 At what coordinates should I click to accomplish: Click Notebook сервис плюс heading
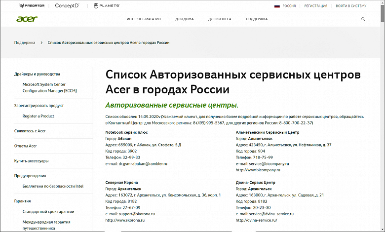(x=126, y=132)
